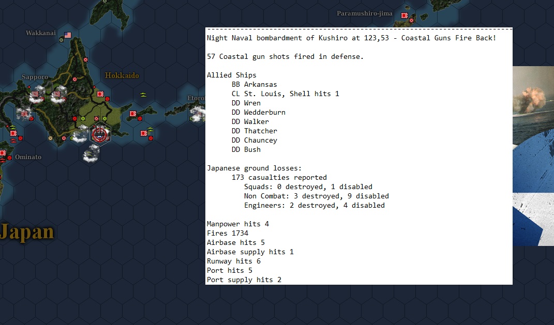Select the 'DD Chauncey' ship entry

[x=254, y=140]
